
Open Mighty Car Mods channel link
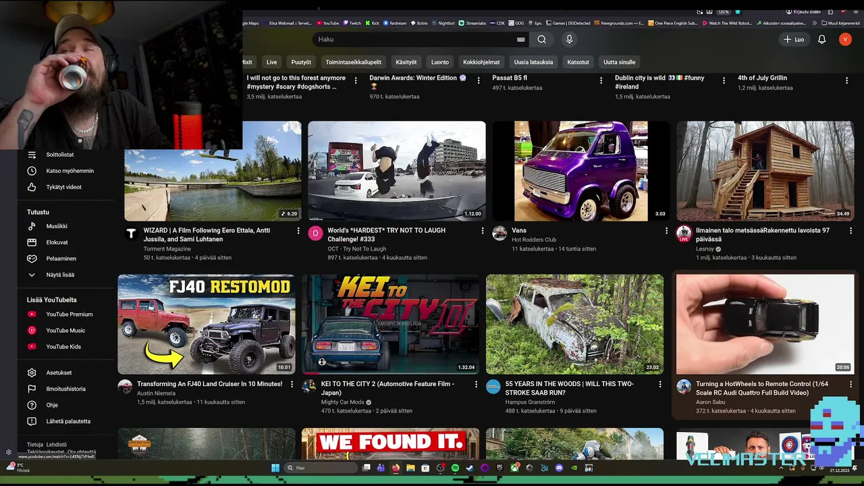tap(343, 402)
